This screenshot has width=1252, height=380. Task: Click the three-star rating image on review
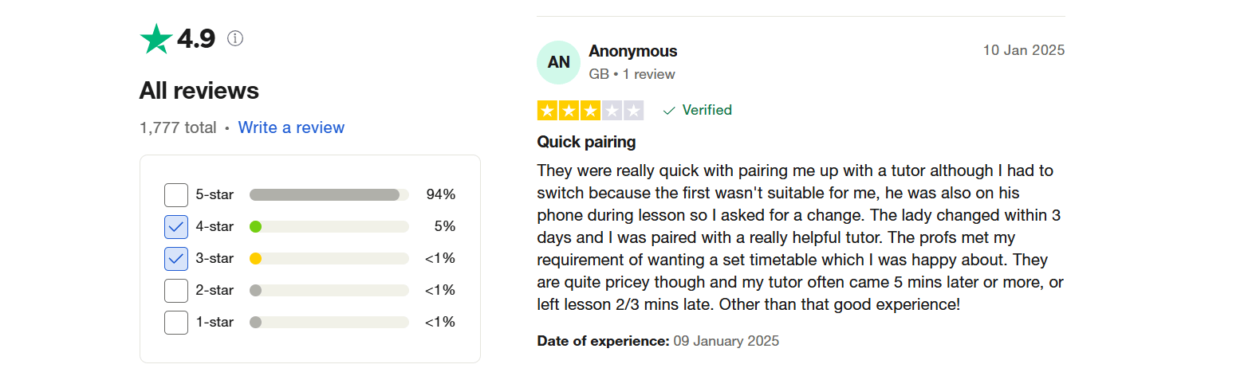590,111
